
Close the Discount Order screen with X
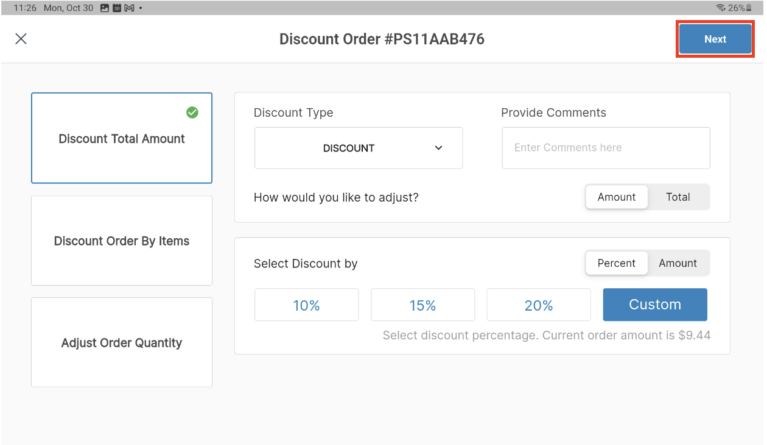21,39
